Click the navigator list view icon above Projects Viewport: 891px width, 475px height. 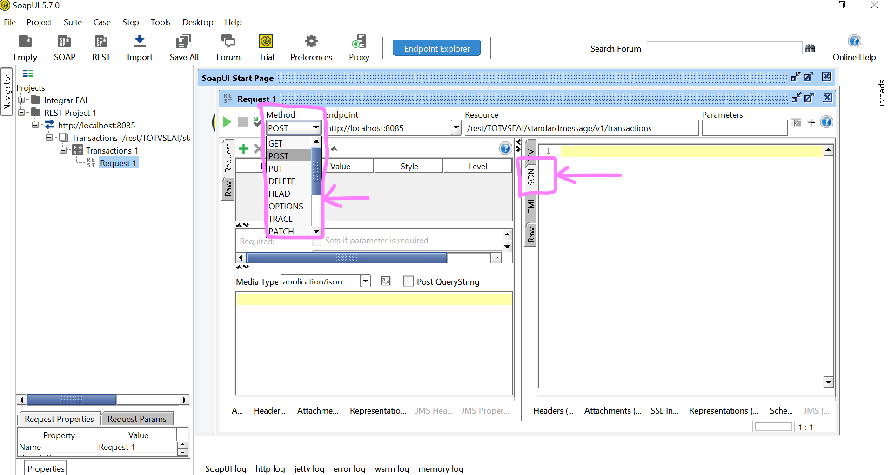coord(28,73)
